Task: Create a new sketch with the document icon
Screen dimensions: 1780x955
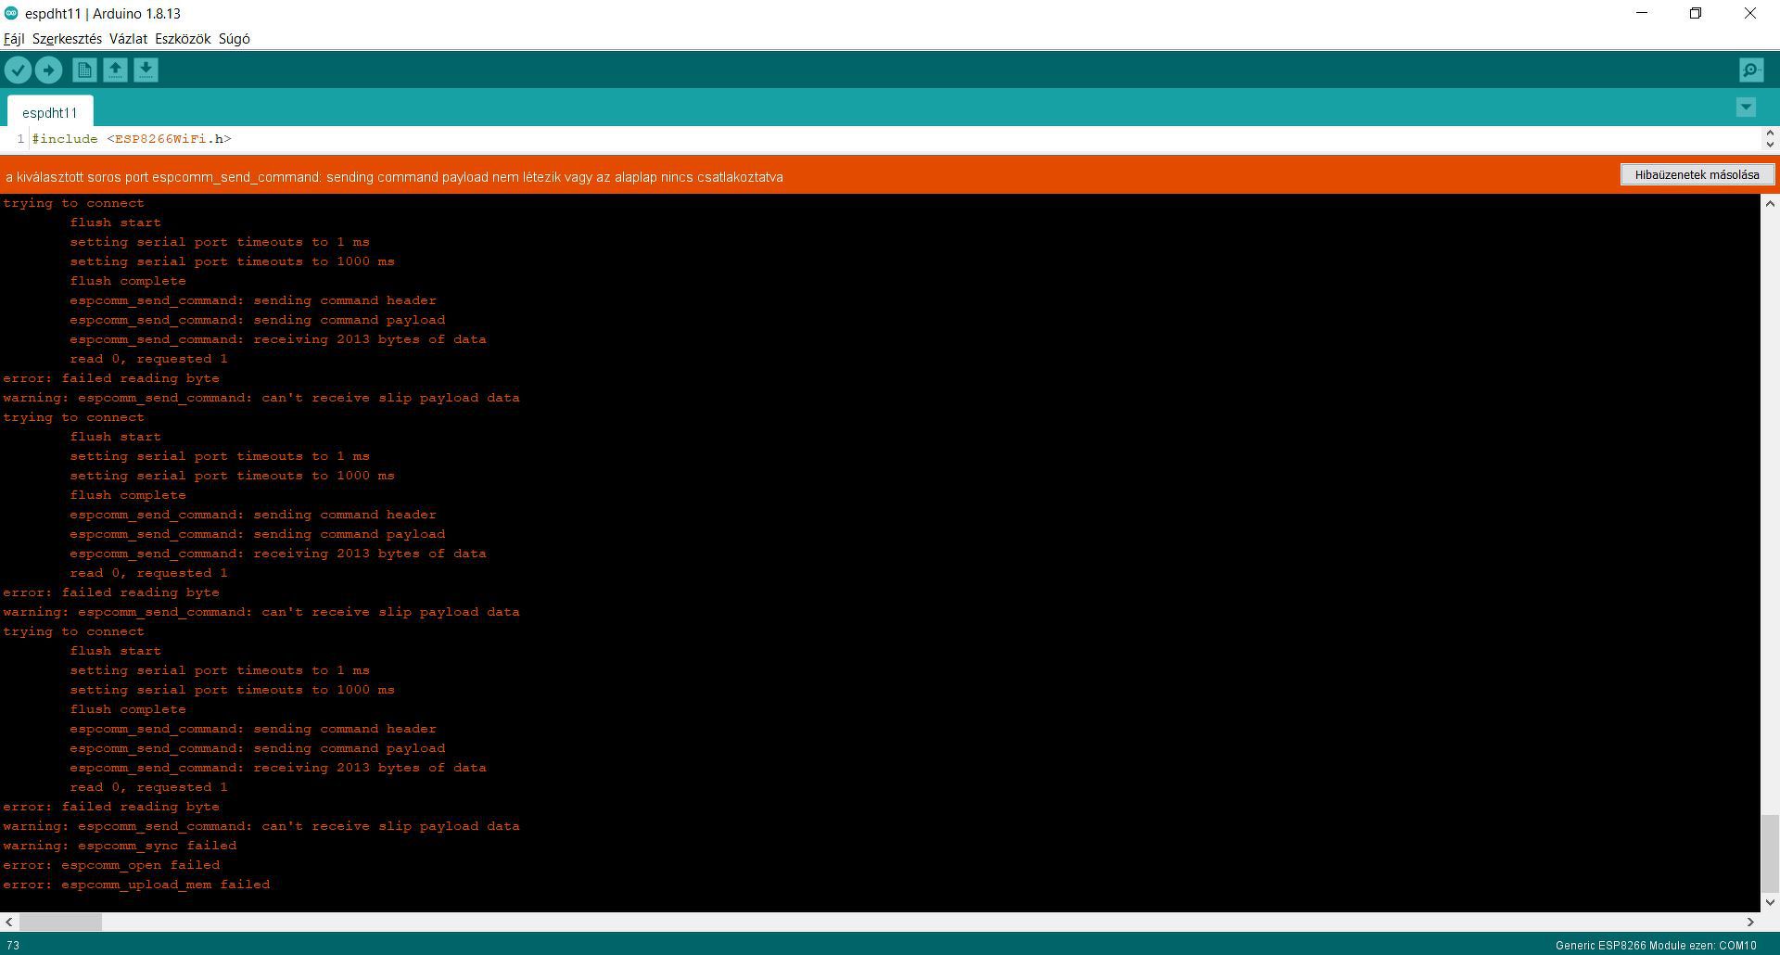Action: (x=84, y=70)
